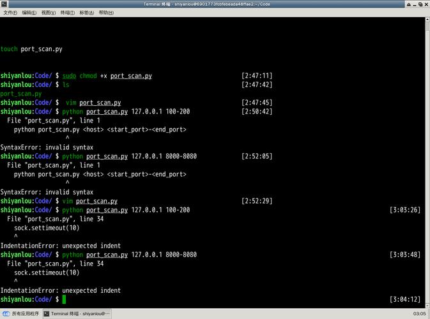Image resolution: width=430 pixels, height=319 pixels.
Task: Open the 编辑 (Edit) menu
Action: [x=29, y=13]
